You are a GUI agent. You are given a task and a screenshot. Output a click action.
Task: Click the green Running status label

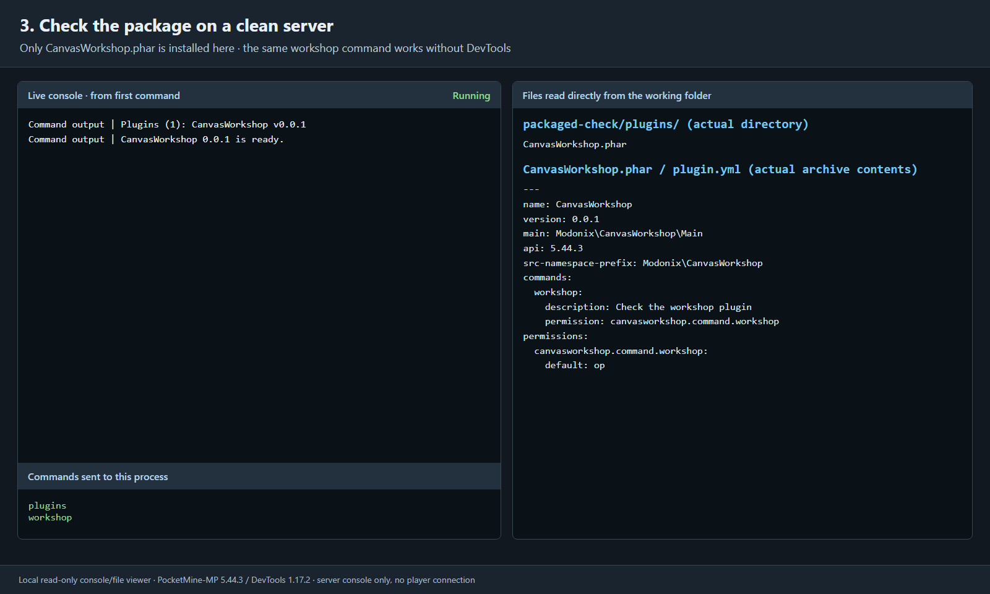(471, 96)
